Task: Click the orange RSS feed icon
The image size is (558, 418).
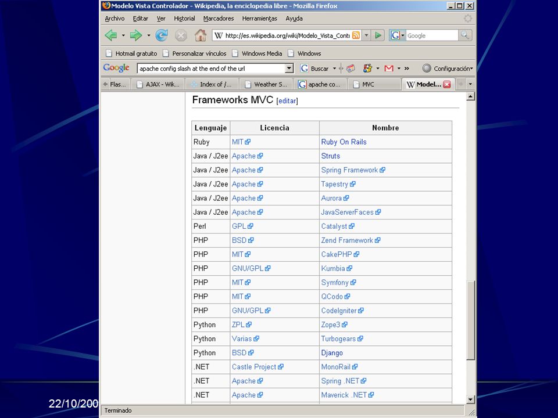Action: 356,35
